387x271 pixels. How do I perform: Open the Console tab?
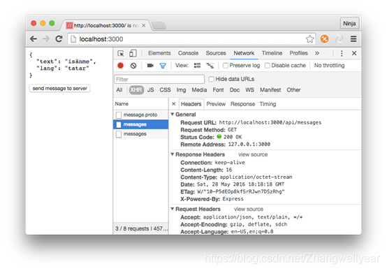click(188, 53)
